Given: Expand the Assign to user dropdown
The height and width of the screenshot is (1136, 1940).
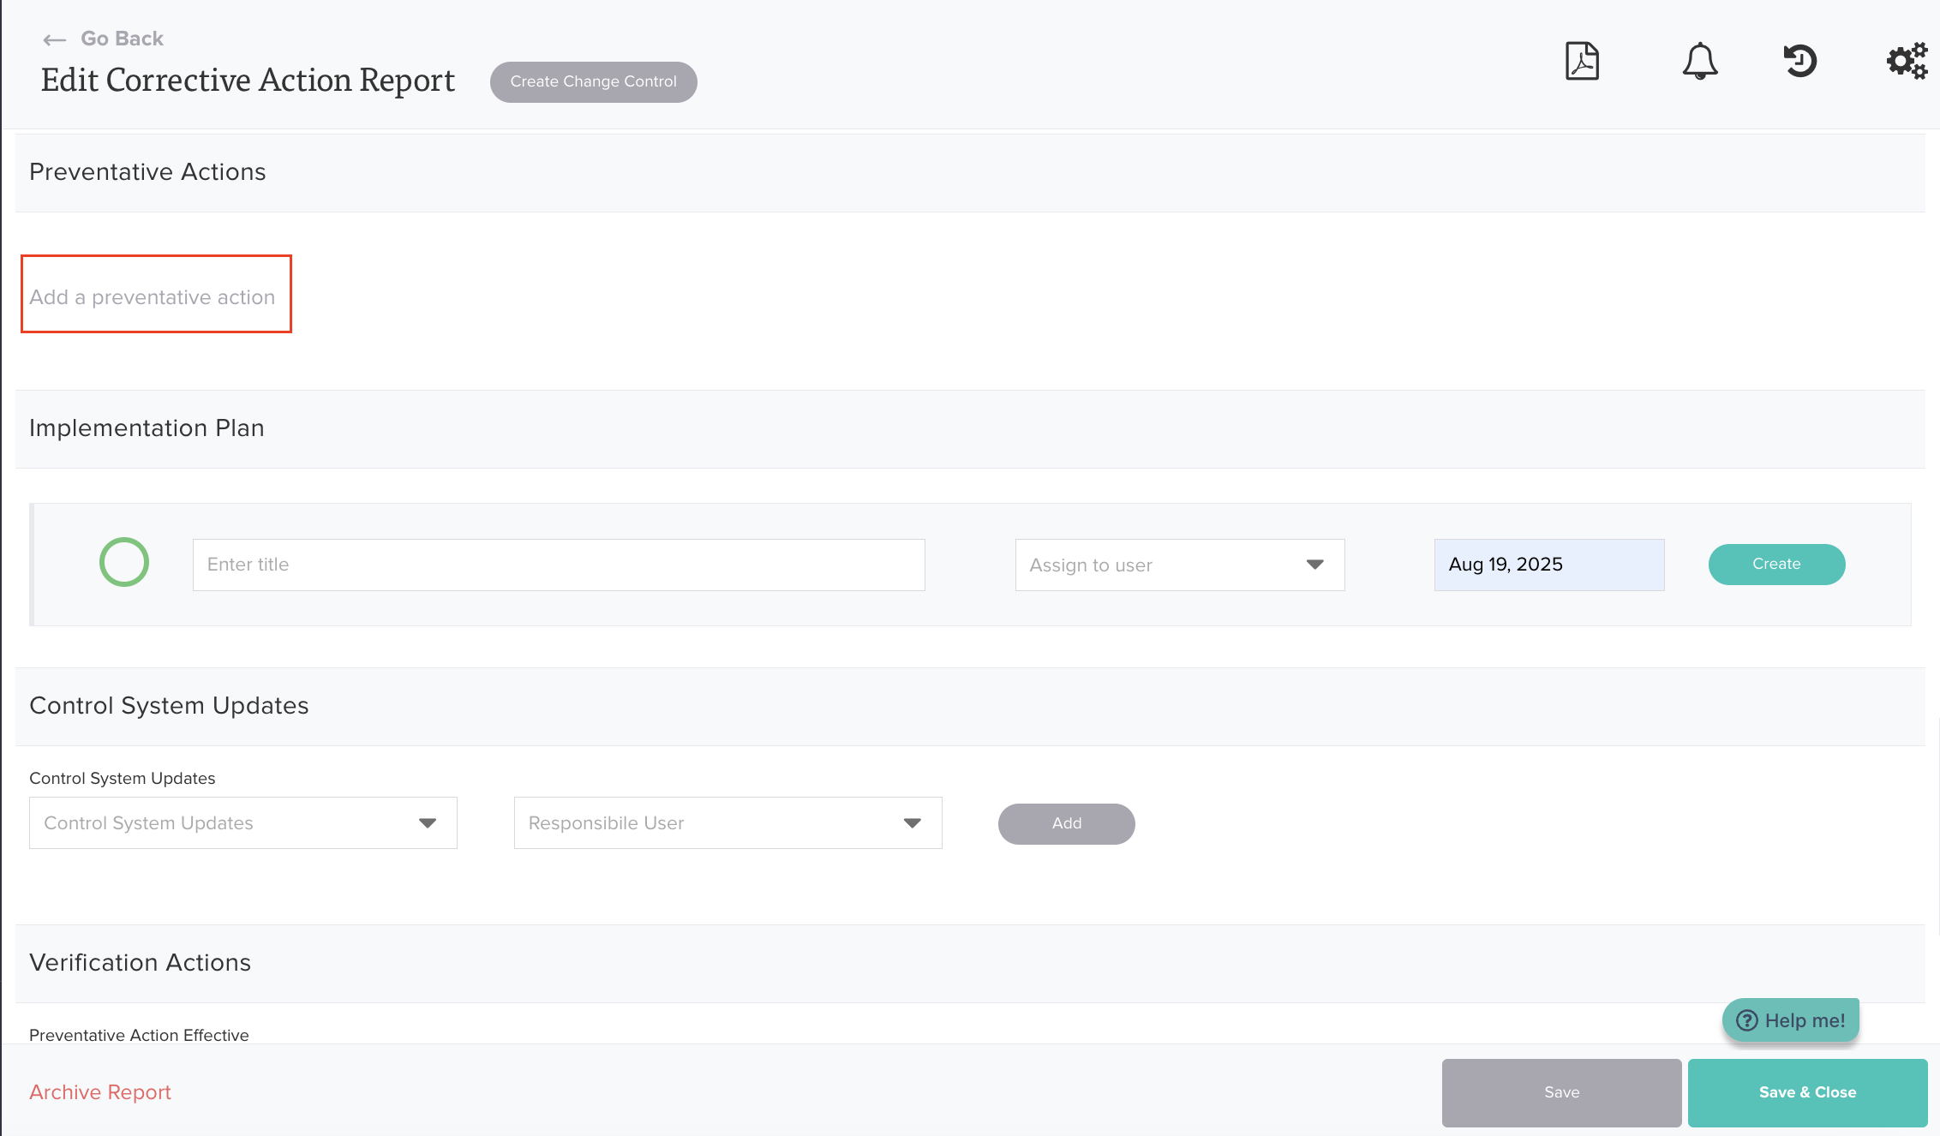Looking at the screenshot, I should (1179, 565).
